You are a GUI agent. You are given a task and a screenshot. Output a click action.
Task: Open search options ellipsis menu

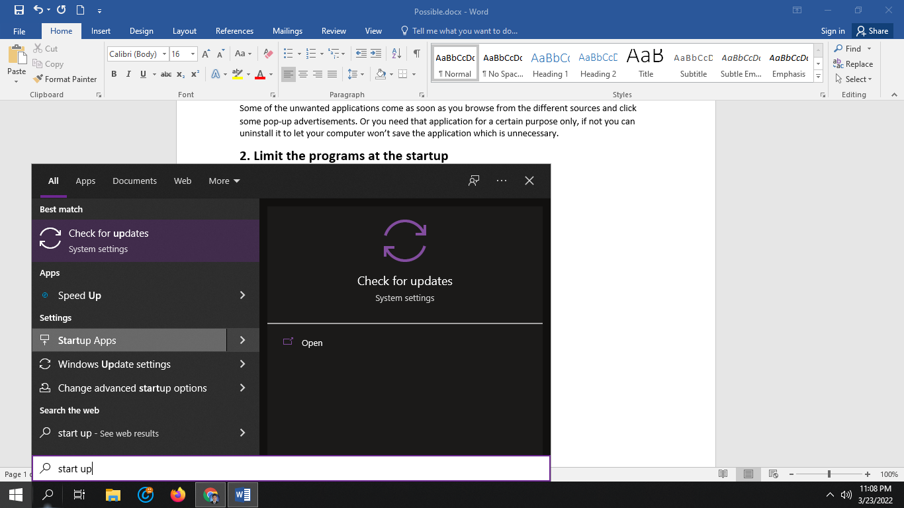501,181
